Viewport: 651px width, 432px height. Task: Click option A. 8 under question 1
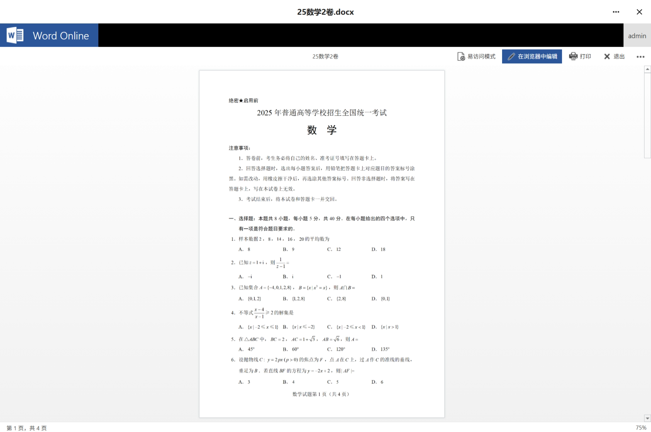pos(245,249)
